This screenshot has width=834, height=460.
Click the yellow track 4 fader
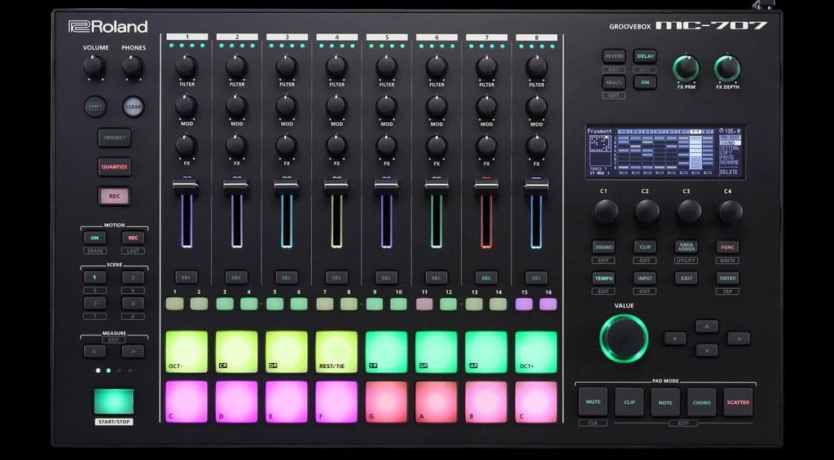[x=336, y=185]
